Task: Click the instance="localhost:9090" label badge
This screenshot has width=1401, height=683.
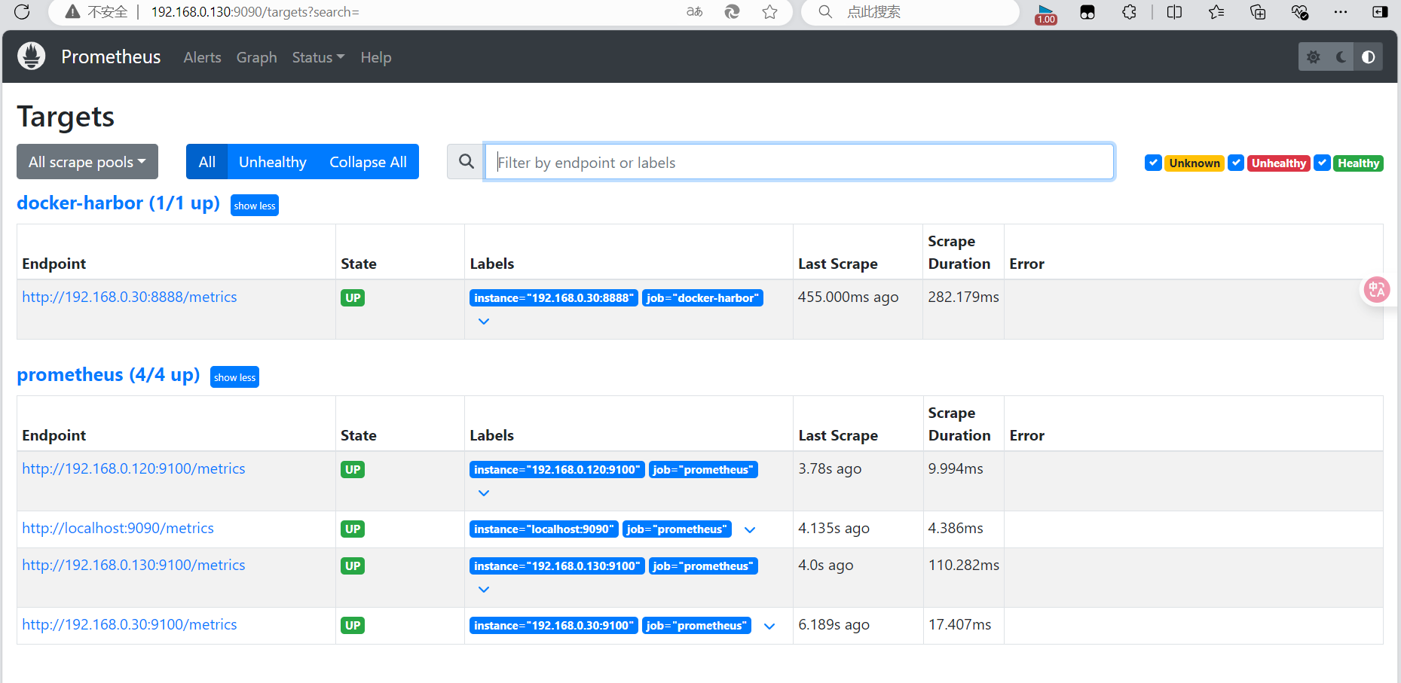Action: (x=544, y=529)
